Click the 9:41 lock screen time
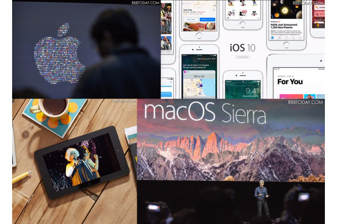The width and height of the screenshot is (337, 224). click(253, 90)
